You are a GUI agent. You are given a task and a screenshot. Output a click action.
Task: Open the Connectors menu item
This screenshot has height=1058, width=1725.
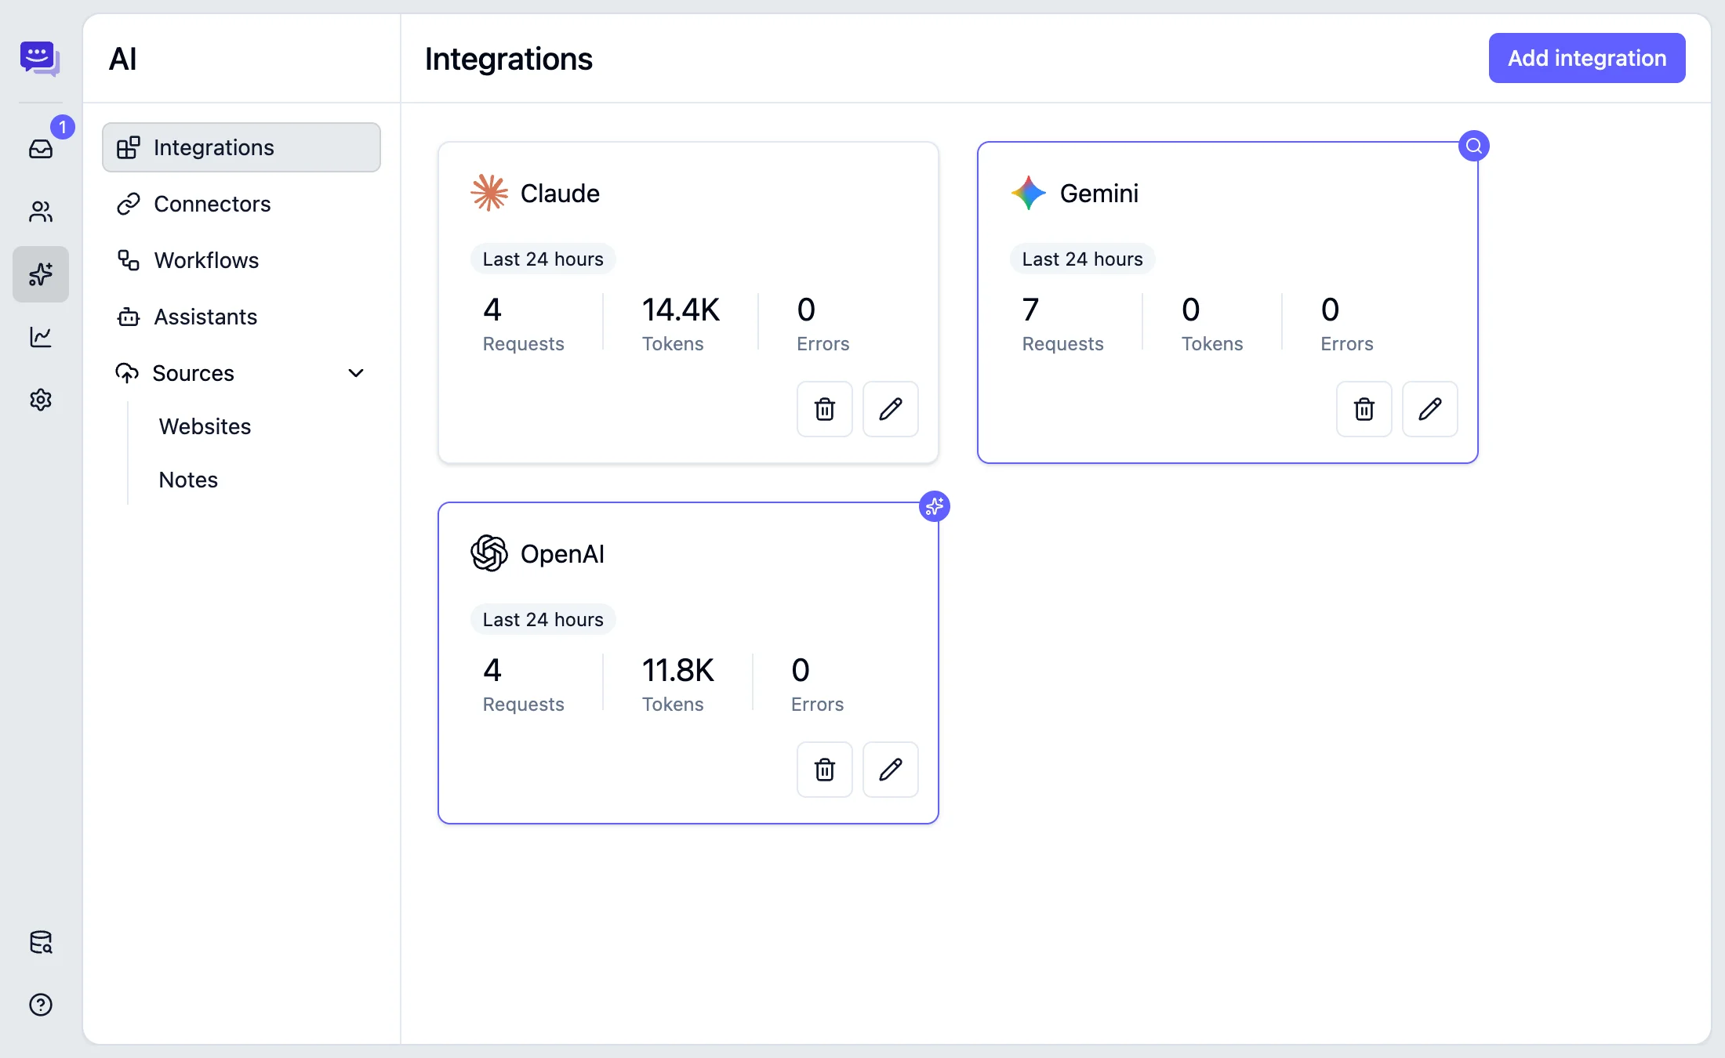(x=241, y=204)
